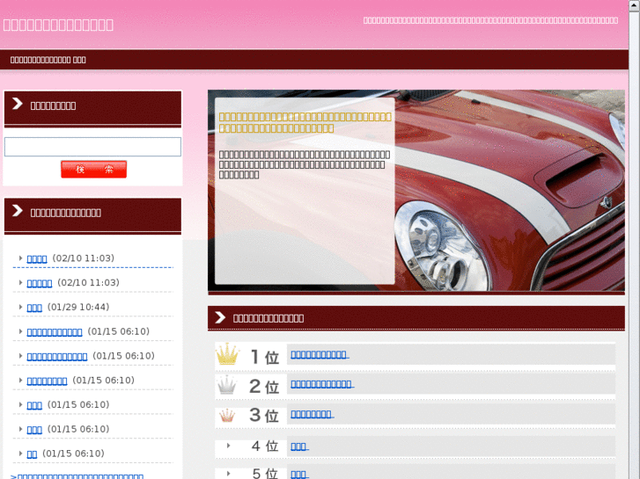Click the red 検索 search button
Screen dimensions: 640x479
click(94, 169)
